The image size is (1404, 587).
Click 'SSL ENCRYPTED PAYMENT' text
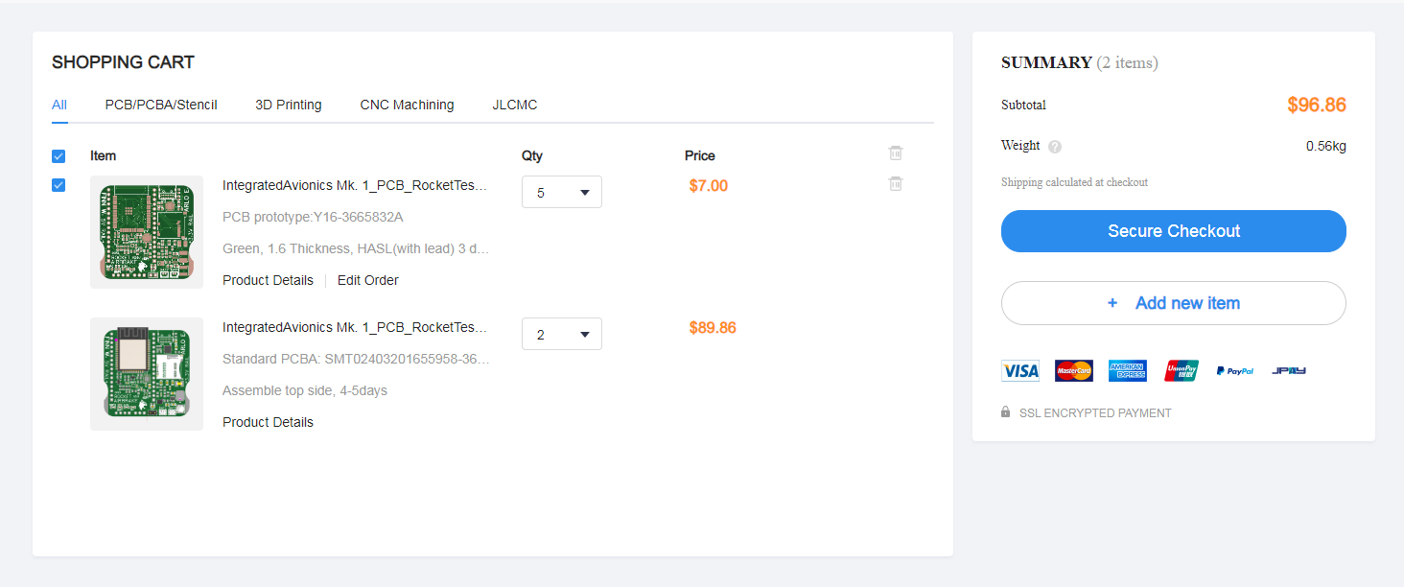click(x=1095, y=413)
